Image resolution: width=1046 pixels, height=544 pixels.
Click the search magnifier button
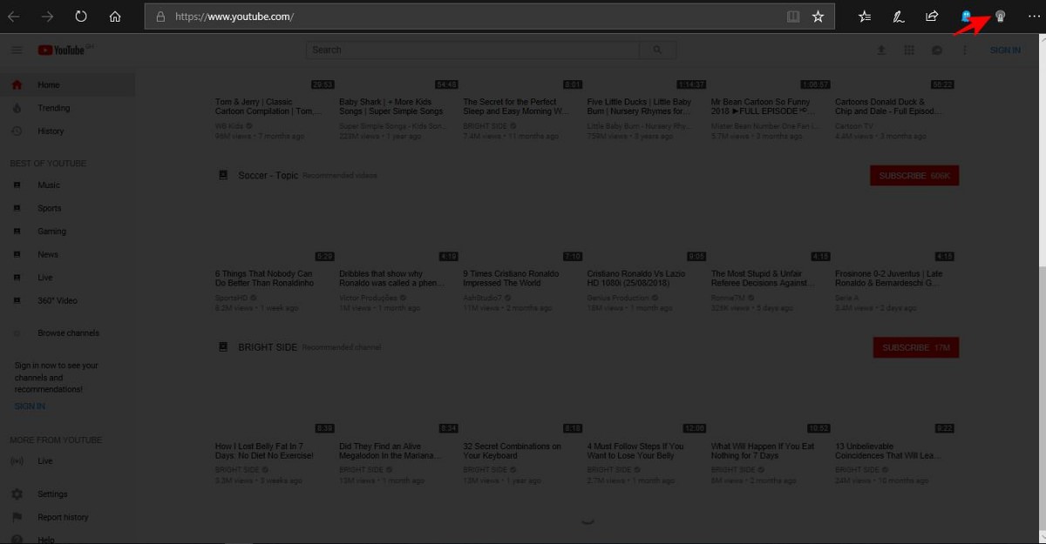tap(657, 50)
